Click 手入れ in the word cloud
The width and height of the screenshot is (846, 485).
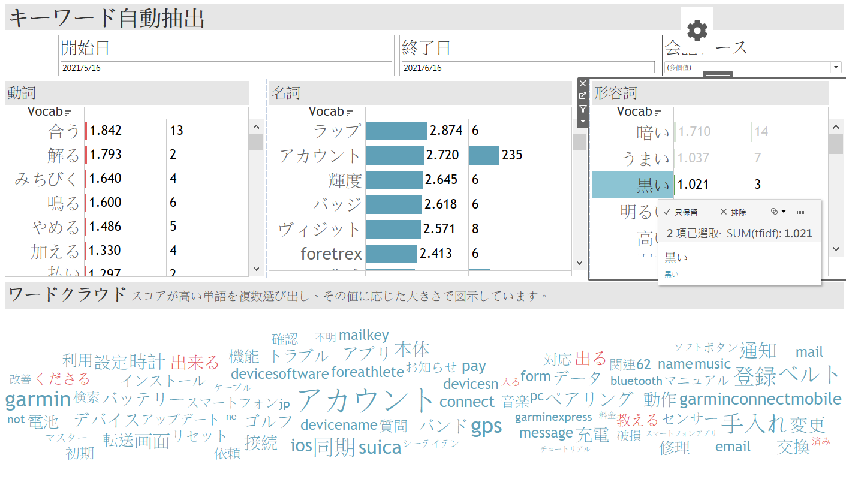754,423
